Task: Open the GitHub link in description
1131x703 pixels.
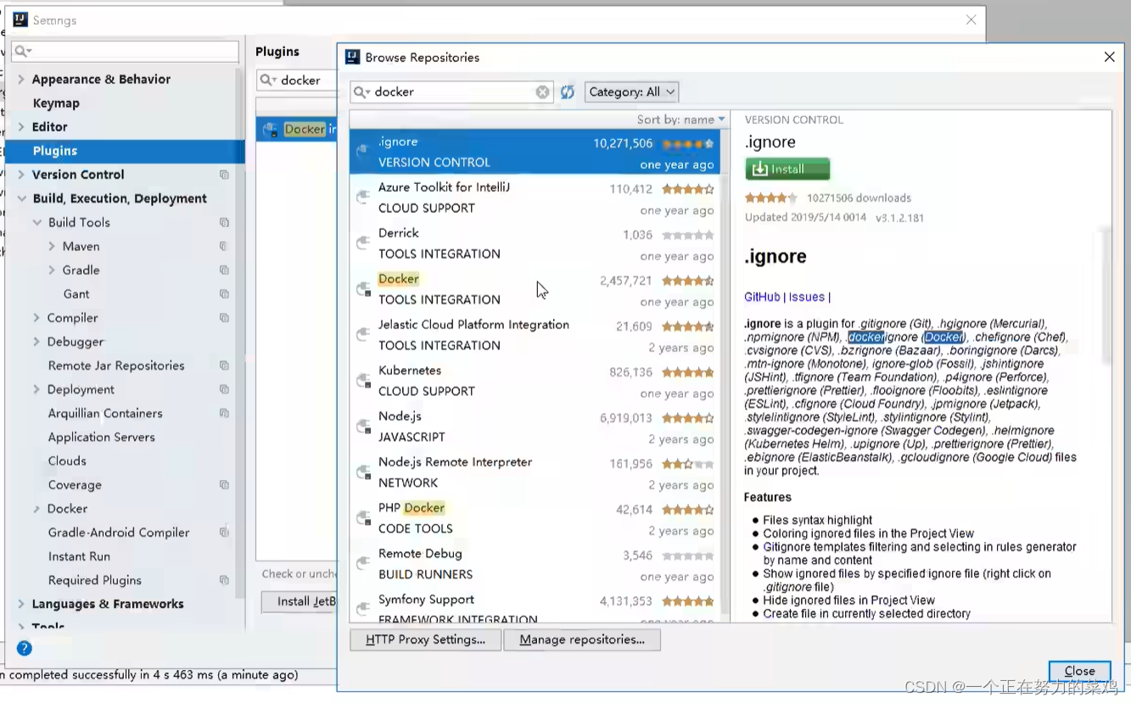Action: [x=762, y=297]
